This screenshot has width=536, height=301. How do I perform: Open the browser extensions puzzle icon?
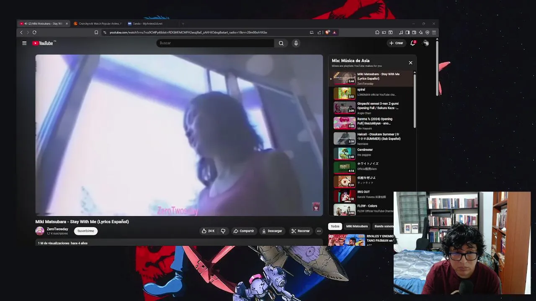click(377, 32)
